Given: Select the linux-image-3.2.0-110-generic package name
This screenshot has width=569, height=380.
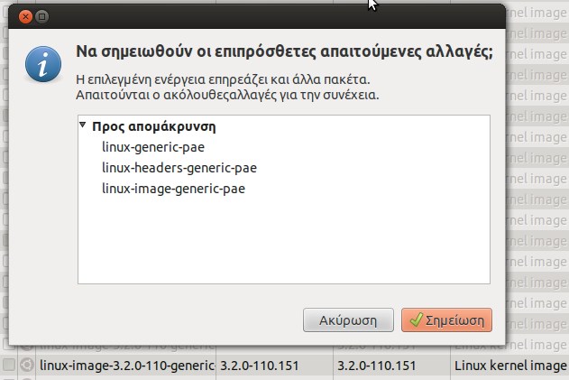Looking at the screenshot, I should pos(126,366).
